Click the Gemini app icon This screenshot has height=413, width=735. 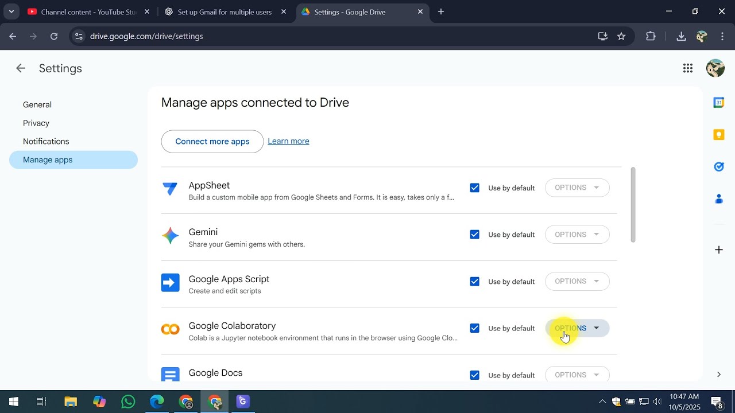[170, 235]
